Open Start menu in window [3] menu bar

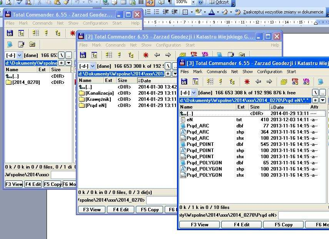[x=291, y=72]
